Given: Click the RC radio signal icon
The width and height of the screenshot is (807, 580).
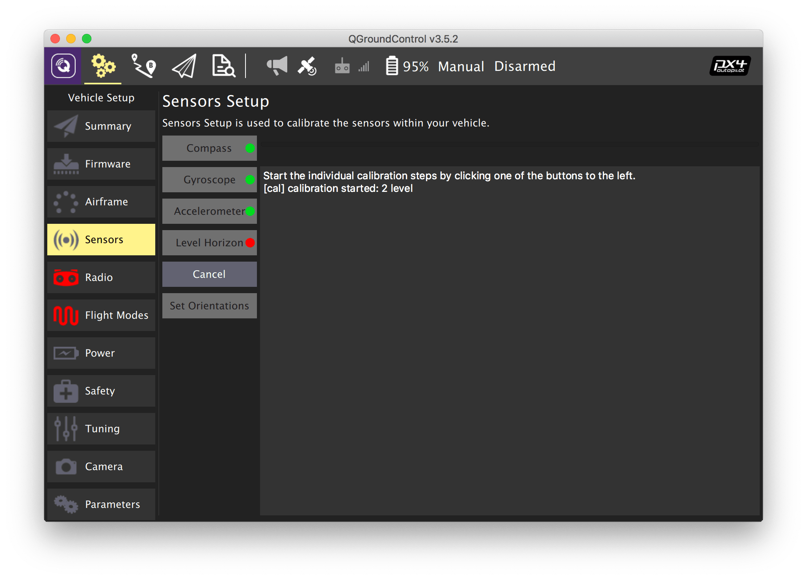Looking at the screenshot, I should (343, 66).
